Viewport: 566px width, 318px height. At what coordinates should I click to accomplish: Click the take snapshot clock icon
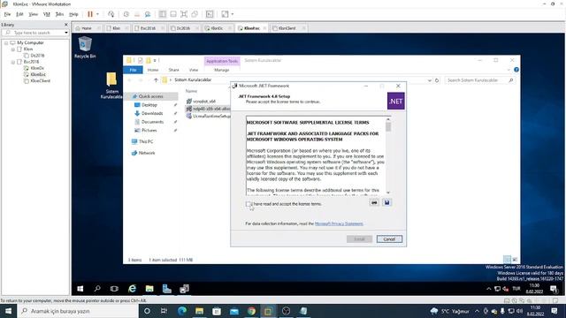126,14
